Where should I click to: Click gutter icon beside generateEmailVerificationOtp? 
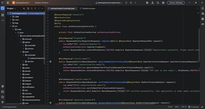pyautogui.click(x=50, y=62)
